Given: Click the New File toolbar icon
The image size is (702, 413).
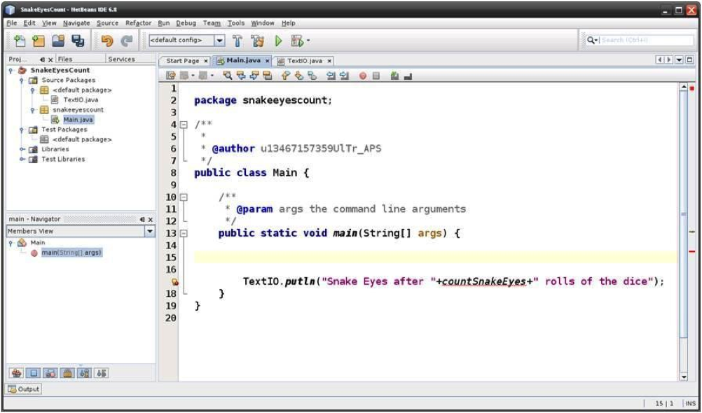Looking at the screenshot, I should pos(19,41).
